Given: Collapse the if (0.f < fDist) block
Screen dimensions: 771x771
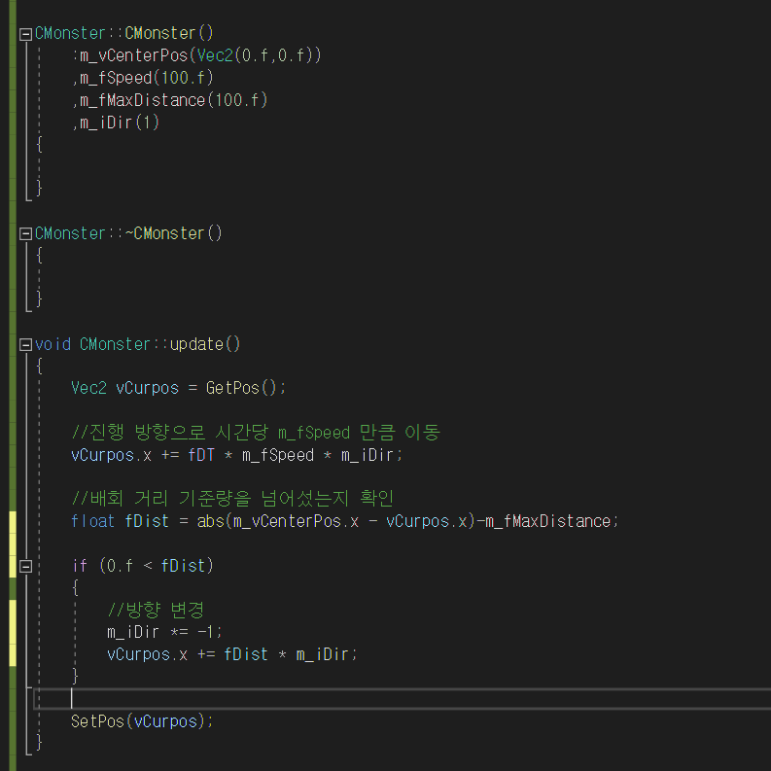Looking at the screenshot, I should (x=25, y=567).
